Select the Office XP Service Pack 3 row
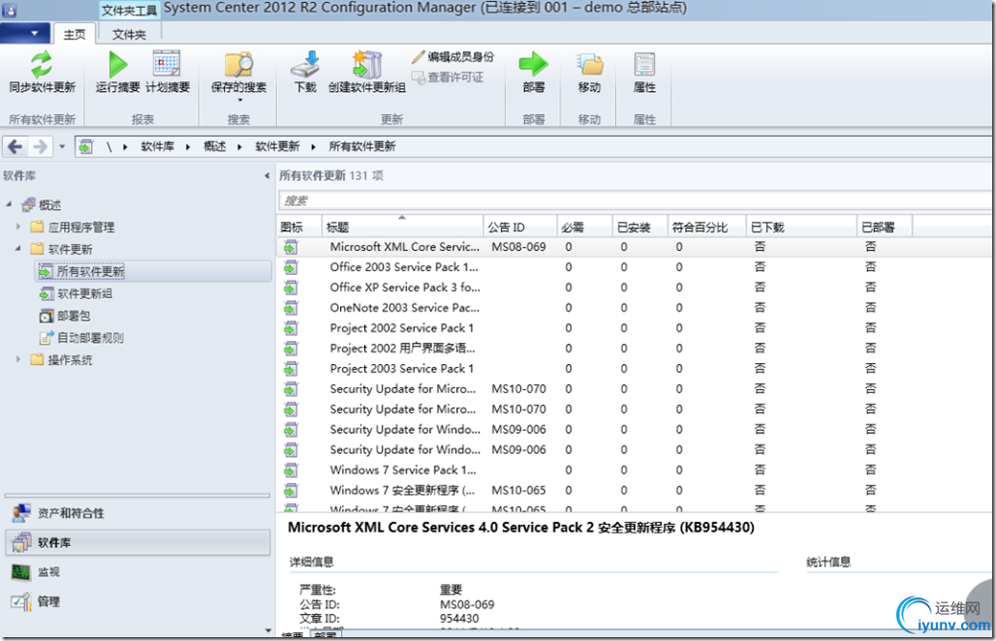 pos(636,288)
